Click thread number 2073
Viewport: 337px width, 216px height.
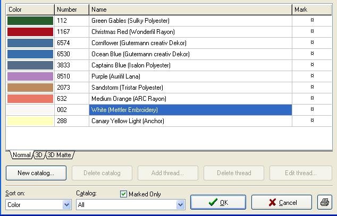click(x=63, y=88)
